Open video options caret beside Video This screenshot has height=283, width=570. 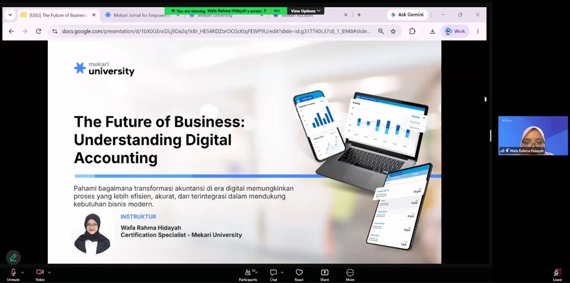tap(49, 272)
